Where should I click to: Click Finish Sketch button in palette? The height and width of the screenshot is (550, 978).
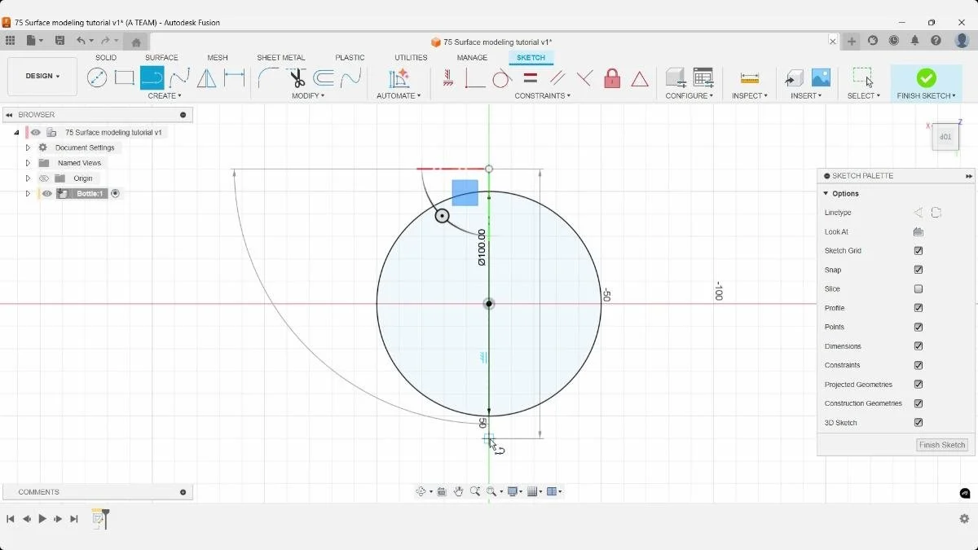pos(942,445)
